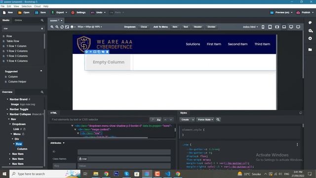Add a Text entry to the menu
The height and width of the screenshot is (178, 316).
[186, 27]
